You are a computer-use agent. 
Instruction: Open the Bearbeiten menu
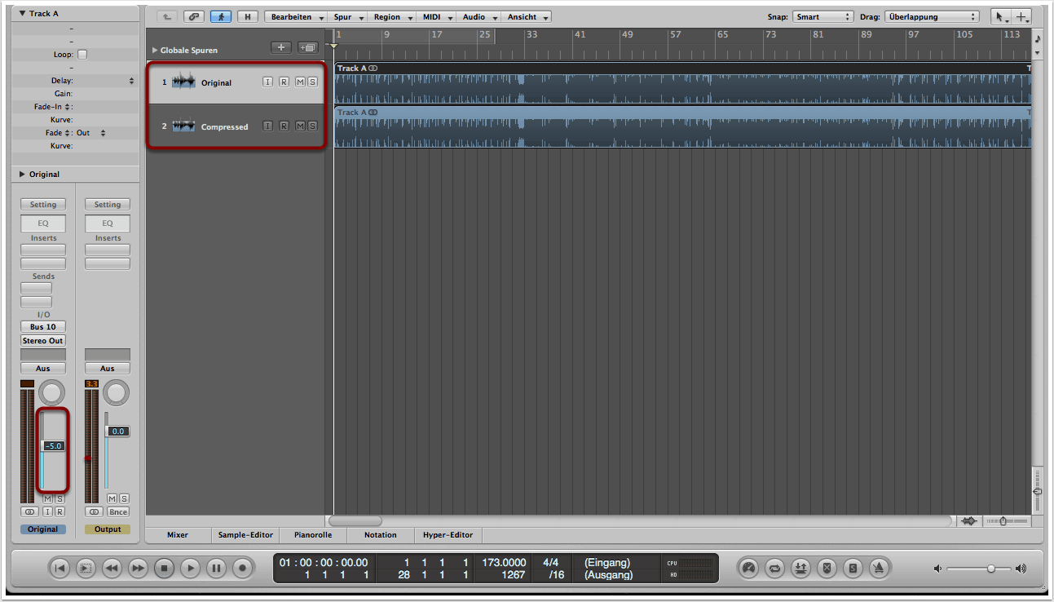297,16
